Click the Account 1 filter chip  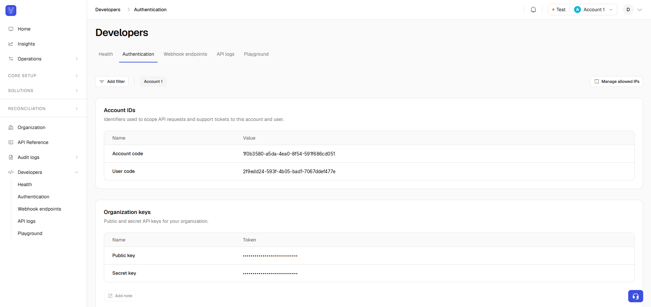(x=153, y=82)
